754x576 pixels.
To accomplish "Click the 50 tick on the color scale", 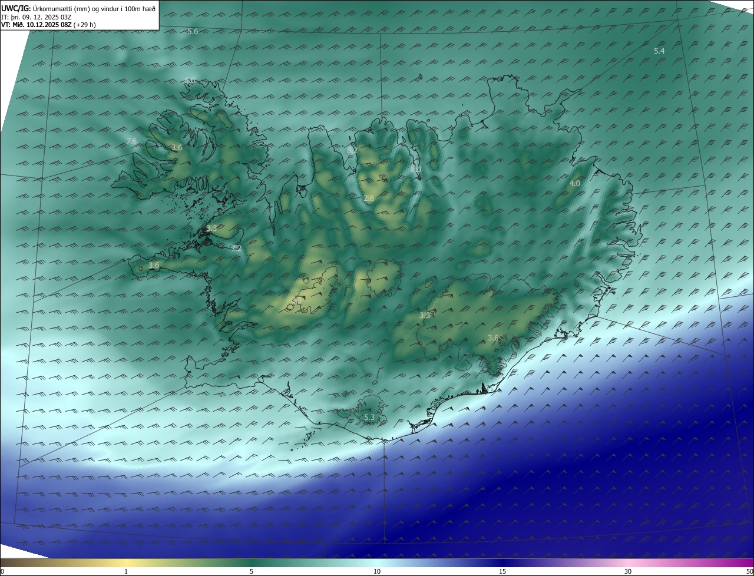I will tap(749, 571).
